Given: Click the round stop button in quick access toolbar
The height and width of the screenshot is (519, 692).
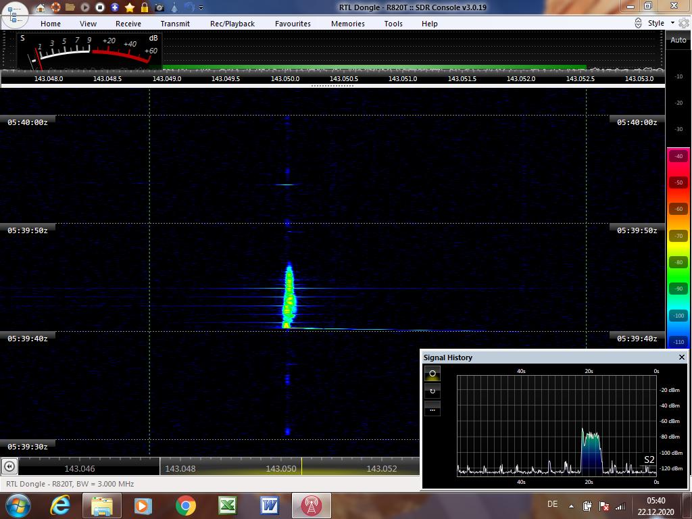Looking at the screenshot, I should pos(100,7).
